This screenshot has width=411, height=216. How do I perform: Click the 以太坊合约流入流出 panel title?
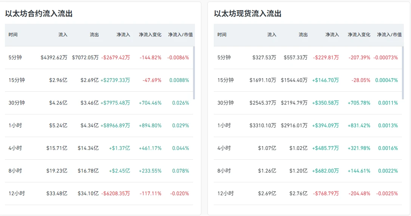pyautogui.click(x=39, y=14)
